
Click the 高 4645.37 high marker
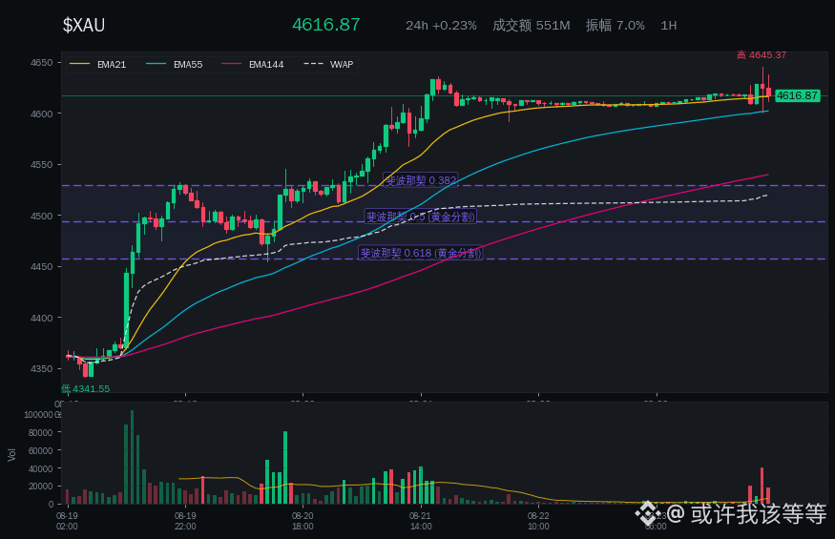762,55
